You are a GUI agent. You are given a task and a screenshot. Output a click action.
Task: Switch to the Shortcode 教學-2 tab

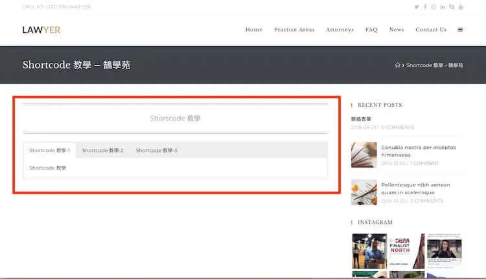point(102,150)
